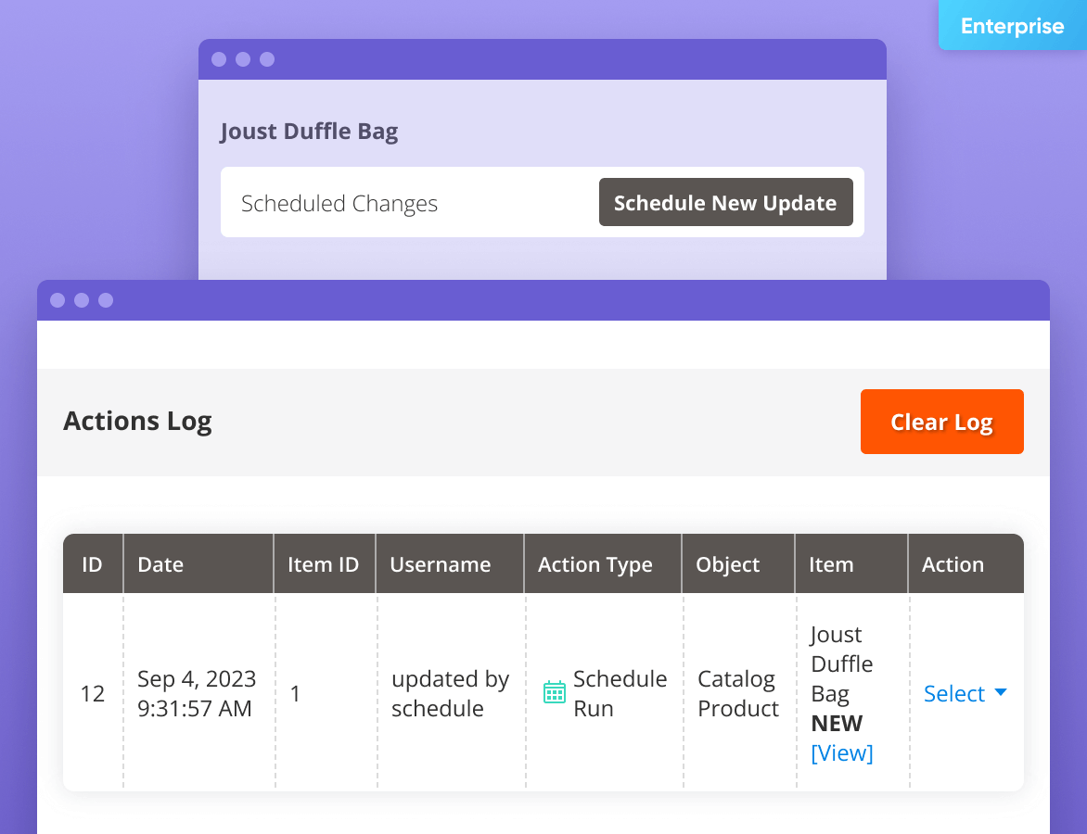This screenshot has width=1087, height=834.
Task: Open the [View] link for Joust Duffle Bag
Action: click(x=842, y=752)
